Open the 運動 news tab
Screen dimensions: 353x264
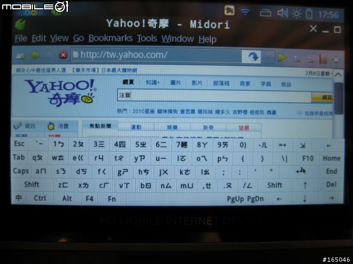[136, 127]
